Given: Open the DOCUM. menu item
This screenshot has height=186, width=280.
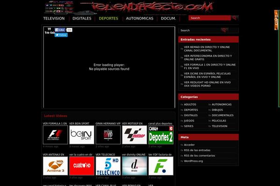Looking at the screenshot, I should point(168,18).
